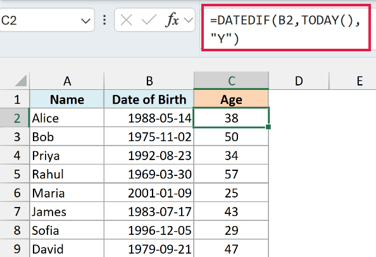Select the age cell showing 50
The image size is (376, 257).
click(x=231, y=136)
